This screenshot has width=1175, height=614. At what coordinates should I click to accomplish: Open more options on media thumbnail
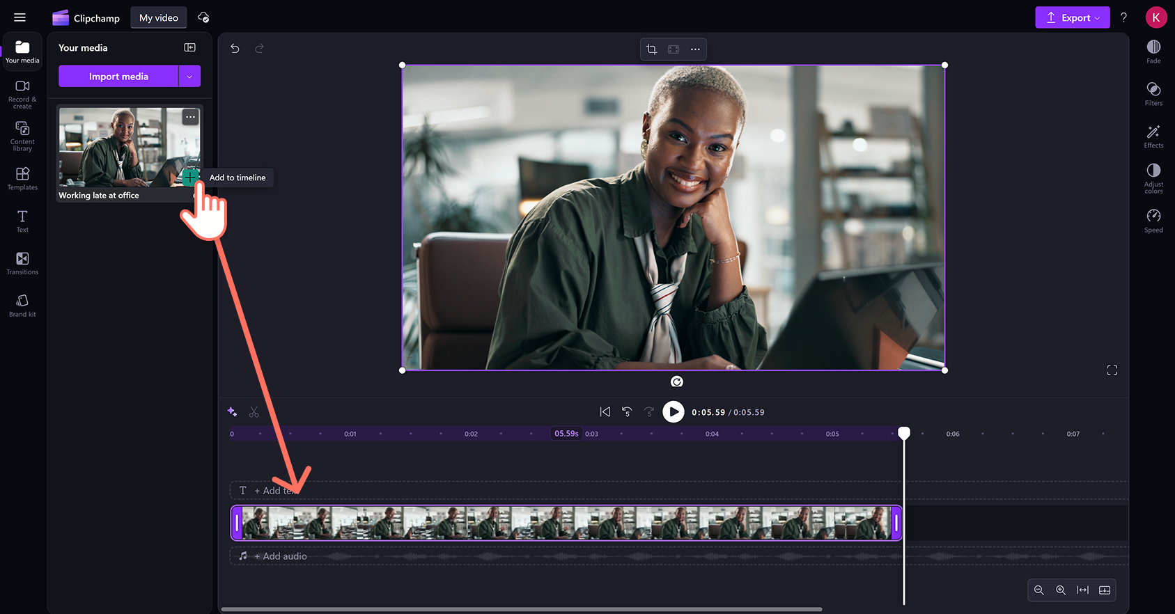pyautogui.click(x=190, y=117)
